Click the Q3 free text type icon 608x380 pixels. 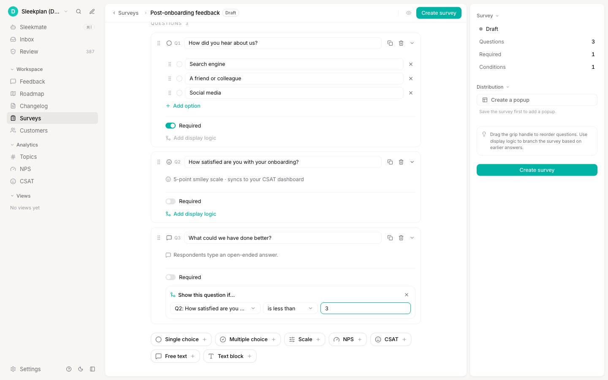point(169,238)
